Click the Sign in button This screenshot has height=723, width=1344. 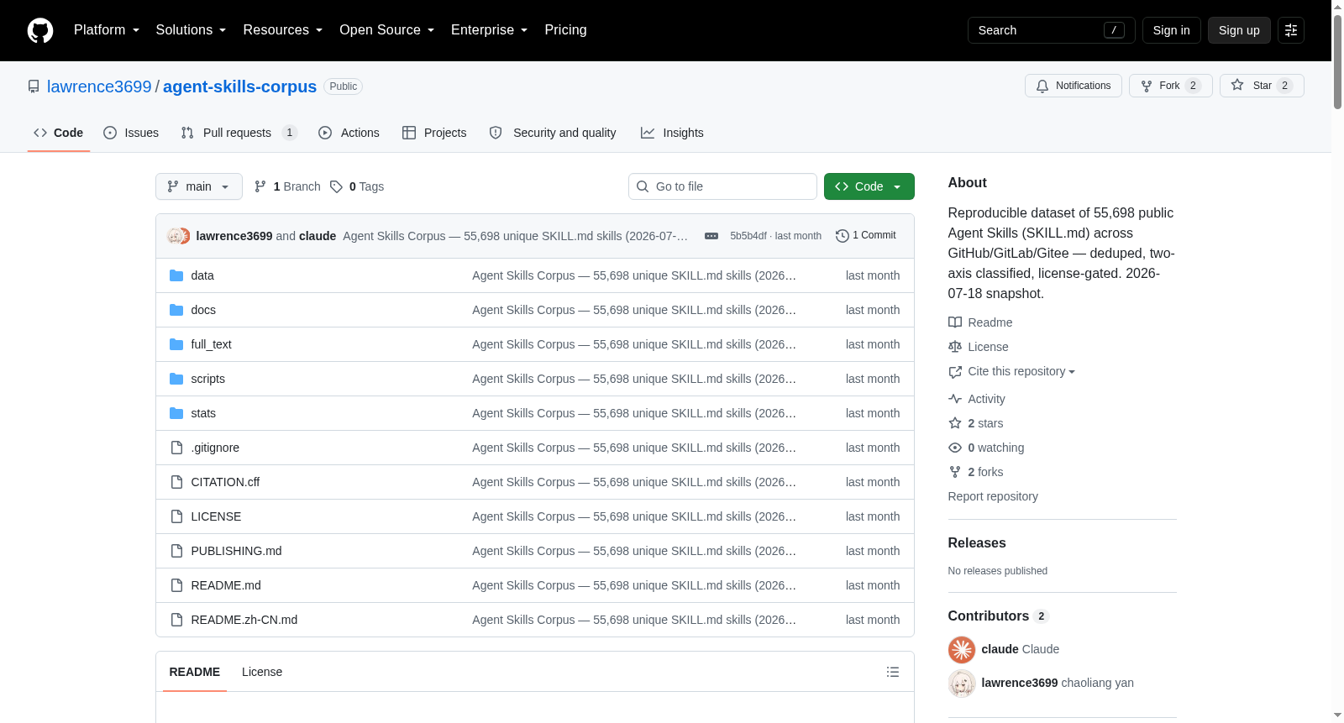(x=1172, y=30)
